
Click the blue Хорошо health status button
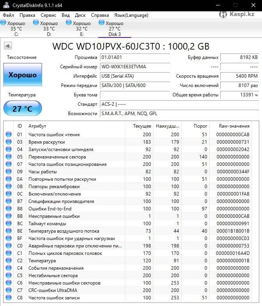(23, 75)
